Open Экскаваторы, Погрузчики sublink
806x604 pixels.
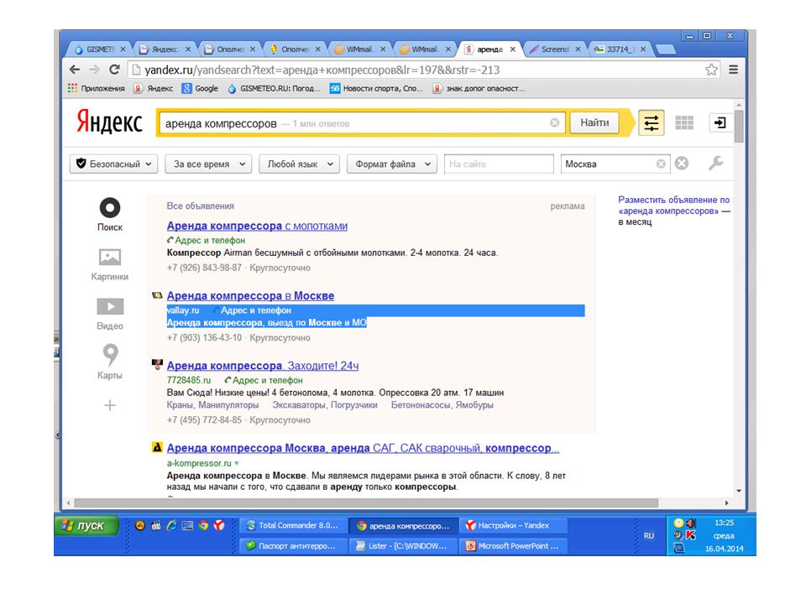click(325, 404)
